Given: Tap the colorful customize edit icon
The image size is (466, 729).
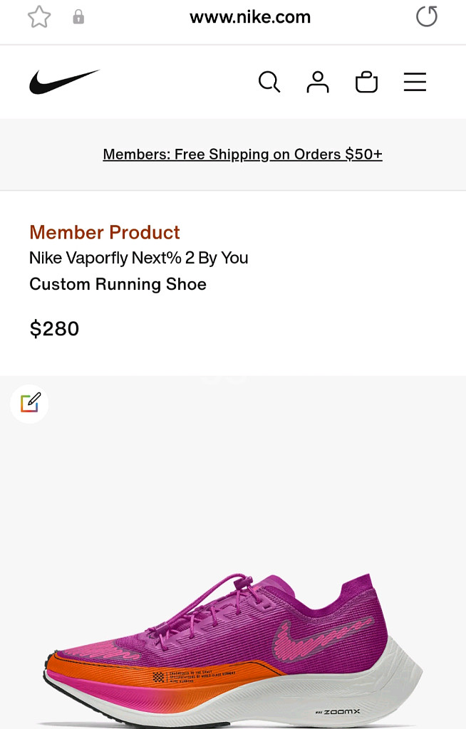Looking at the screenshot, I should (x=30, y=404).
